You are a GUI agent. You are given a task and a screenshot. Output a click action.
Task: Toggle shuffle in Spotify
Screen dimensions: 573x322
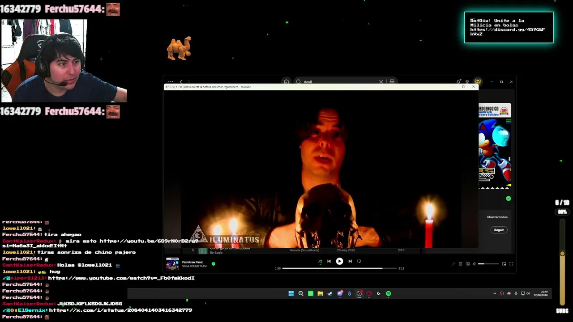tap(320, 261)
